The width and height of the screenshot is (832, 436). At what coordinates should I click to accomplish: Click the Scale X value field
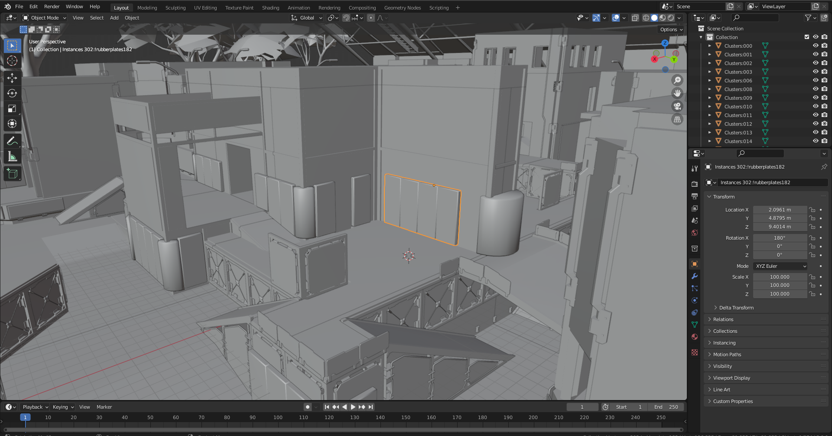(x=779, y=277)
